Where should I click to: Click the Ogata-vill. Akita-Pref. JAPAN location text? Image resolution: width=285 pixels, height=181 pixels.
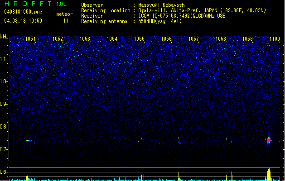tap(202, 10)
